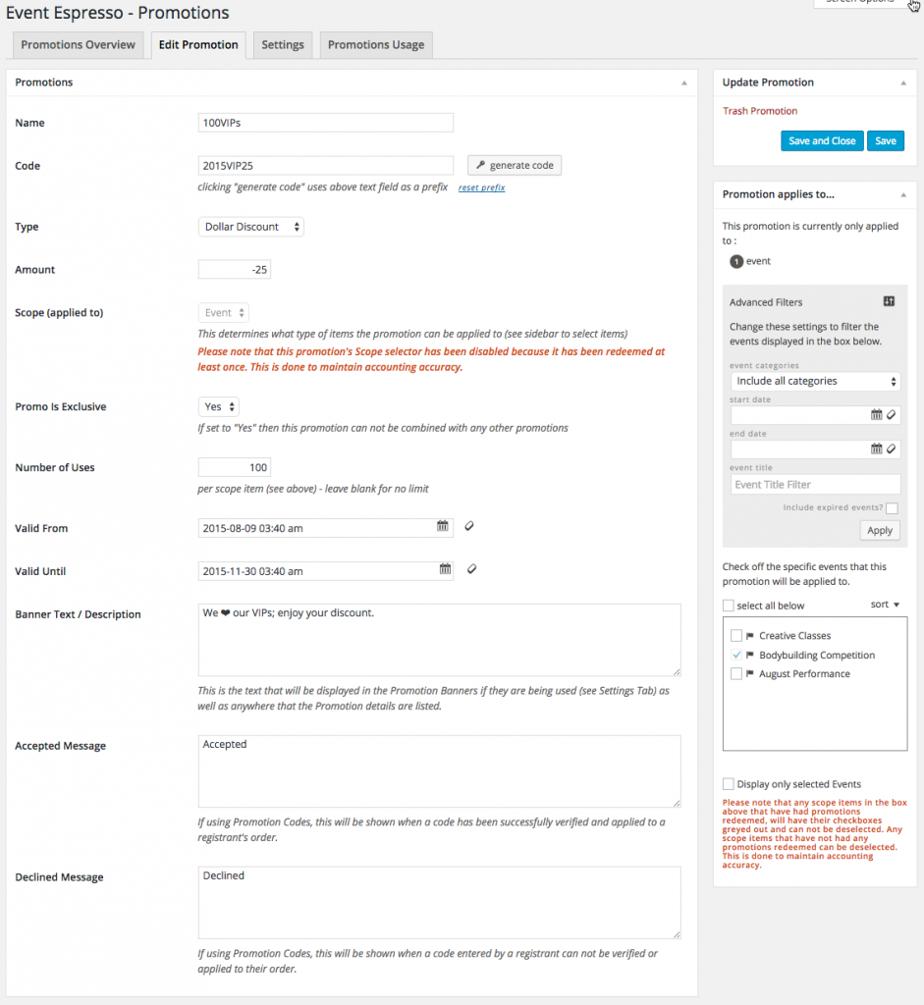Image resolution: width=924 pixels, height=1005 pixels.
Task: Click the Save button
Action: 886,141
